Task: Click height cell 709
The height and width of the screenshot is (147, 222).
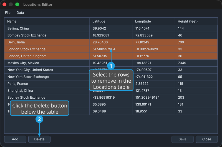Action: (196, 42)
